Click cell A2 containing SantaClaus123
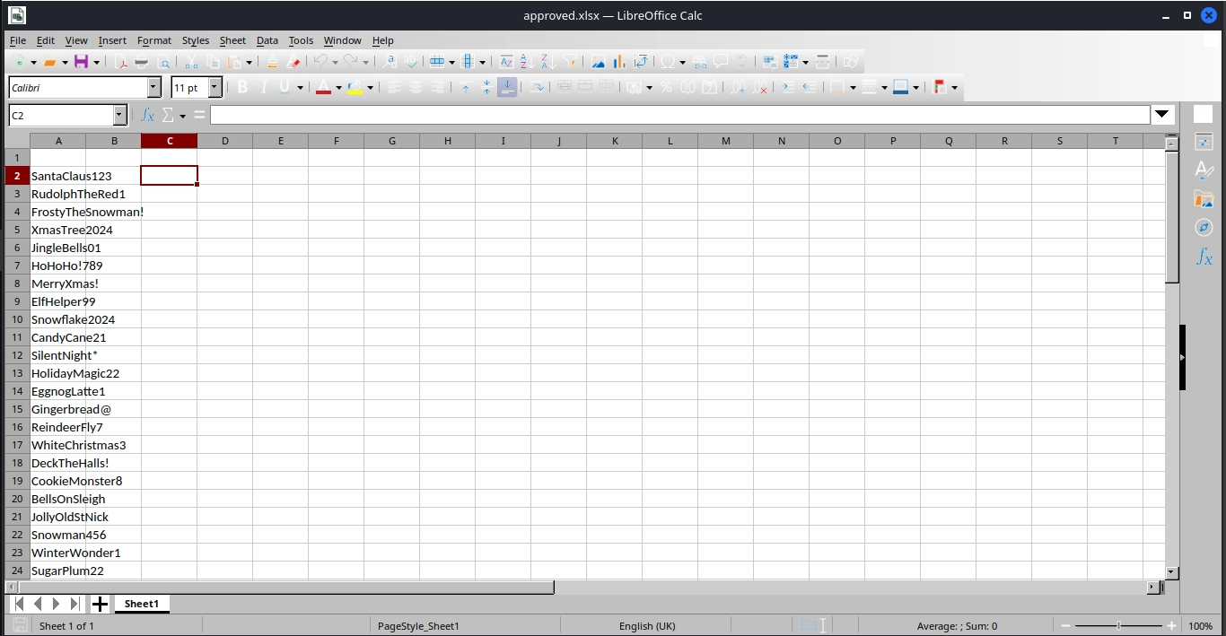This screenshot has height=636, width=1226. [58, 176]
